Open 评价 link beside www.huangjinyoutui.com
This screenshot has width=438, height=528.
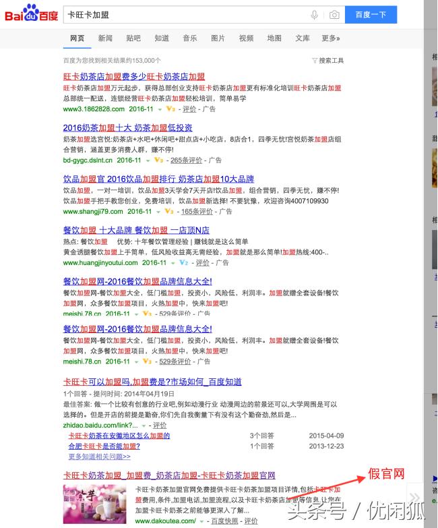coord(203,263)
